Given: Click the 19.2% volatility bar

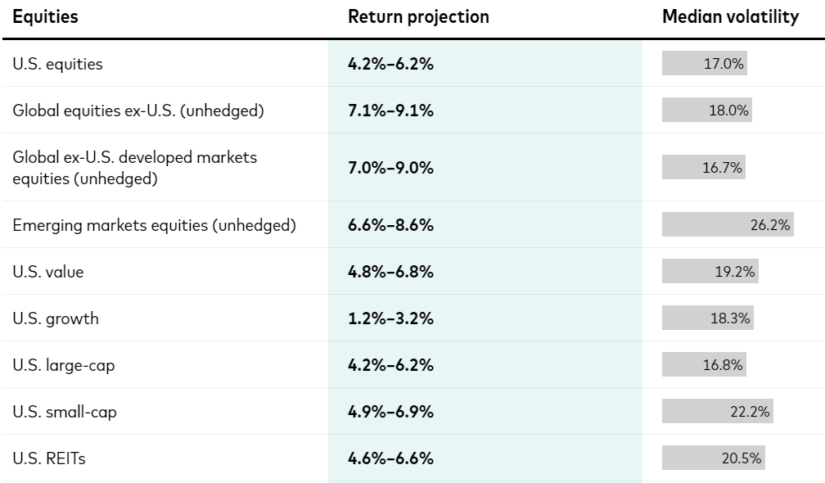Looking at the screenshot, I should (710, 272).
